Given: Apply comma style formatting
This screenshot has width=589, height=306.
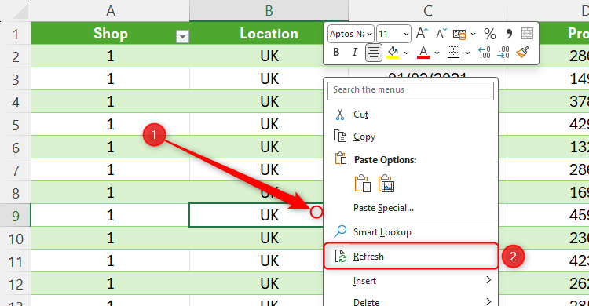Looking at the screenshot, I should pyautogui.click(x=509, y=34).
